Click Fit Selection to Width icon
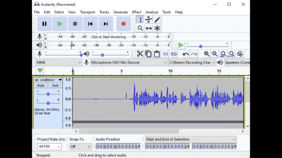Viewport: 282px width, 158px height. tap(223, 54)
